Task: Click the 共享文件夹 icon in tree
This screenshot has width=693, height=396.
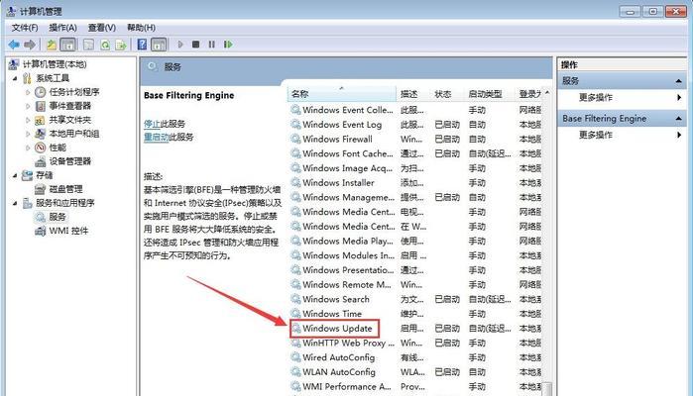Action: pyautogui.click(x=41, y=120)
